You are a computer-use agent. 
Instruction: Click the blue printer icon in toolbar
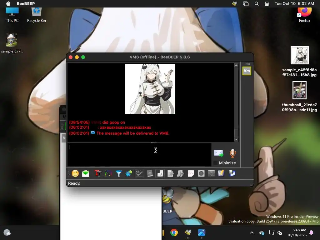pos(232,173)
